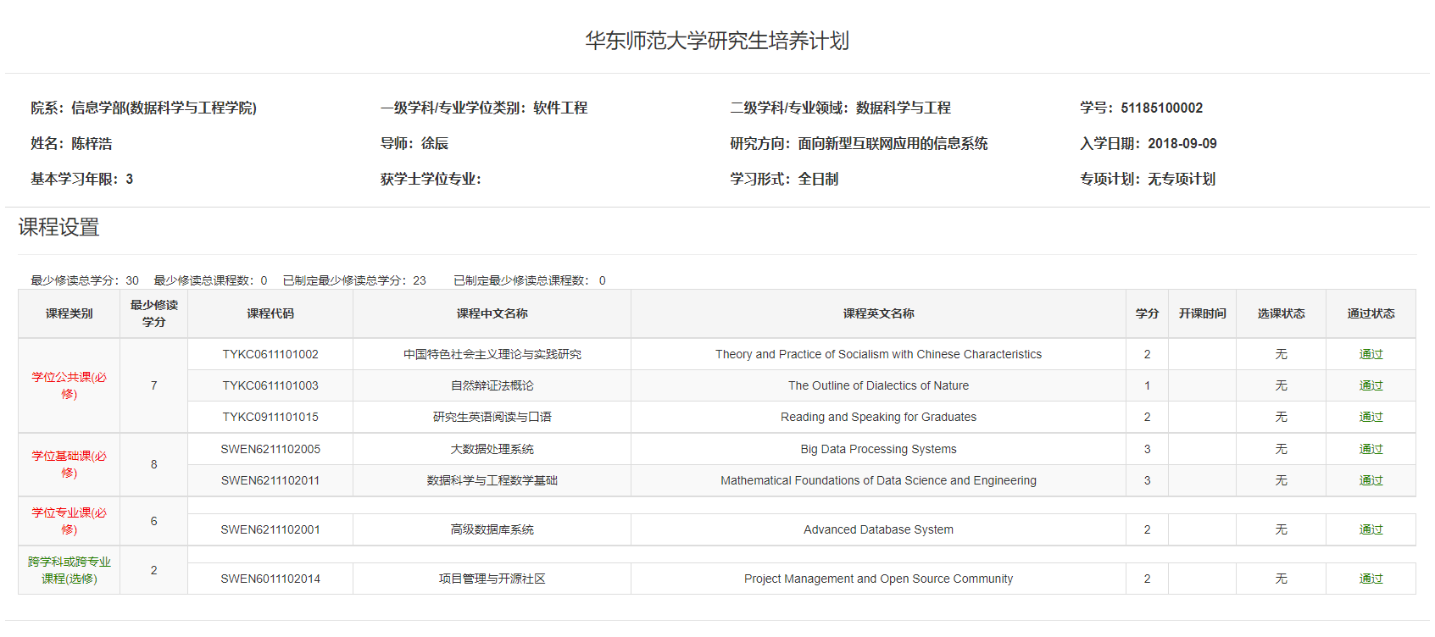Image resolution: width=1435 pixels, height=637 pixels.
Task: Select course code SWEN6211102005
Action: (270, 449)
